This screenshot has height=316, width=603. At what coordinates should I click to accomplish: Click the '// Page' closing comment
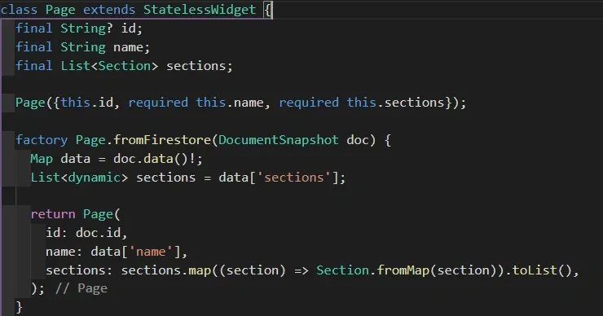(x=81, y=288)
